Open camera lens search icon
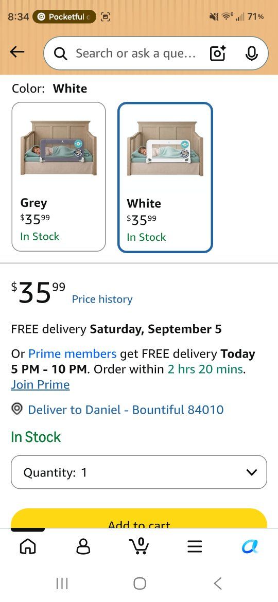Viewport: 278px width, 602px height. [x=218, y=54]
